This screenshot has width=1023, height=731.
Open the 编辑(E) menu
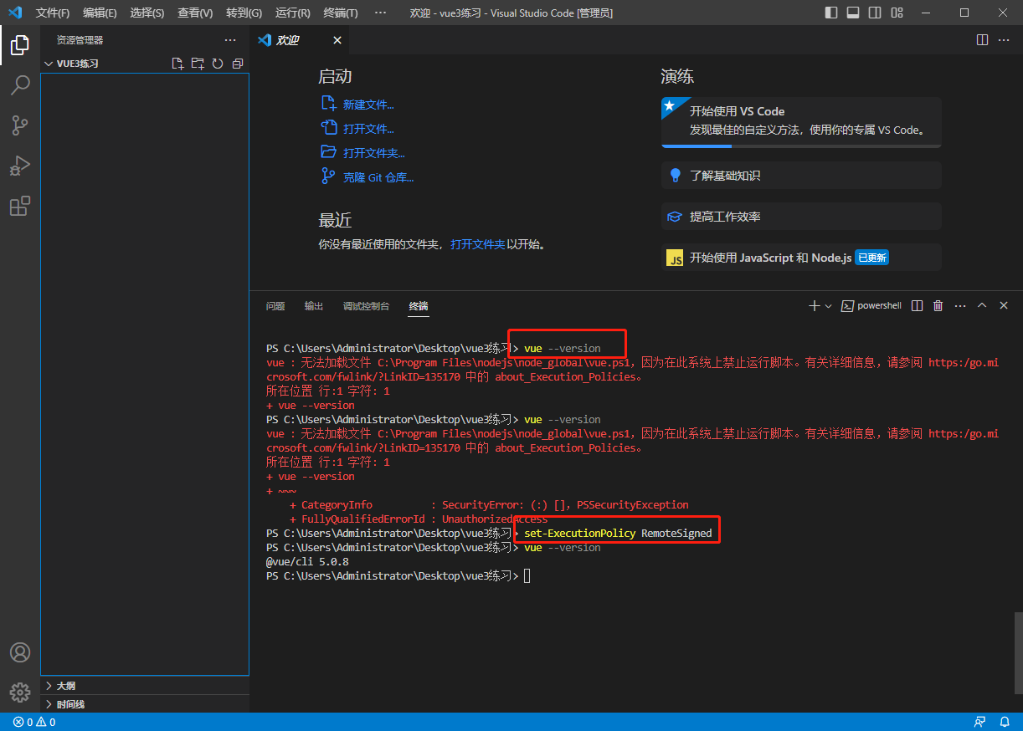point(100,13)
